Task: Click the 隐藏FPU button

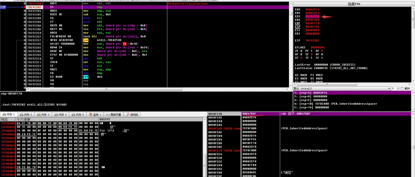Action: [x=354, y=4]
